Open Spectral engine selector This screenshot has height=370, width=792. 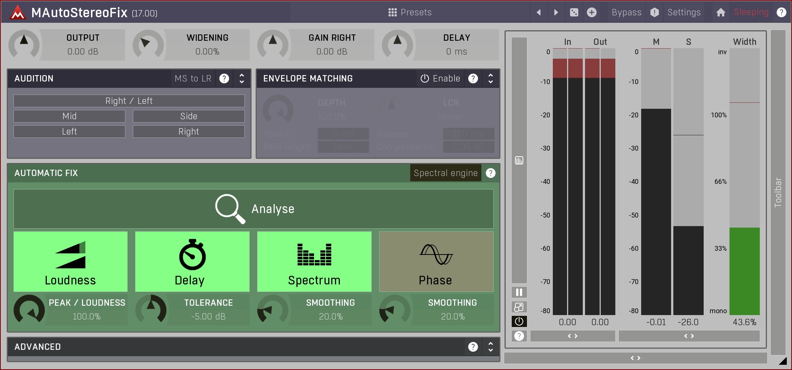[445, 173]
